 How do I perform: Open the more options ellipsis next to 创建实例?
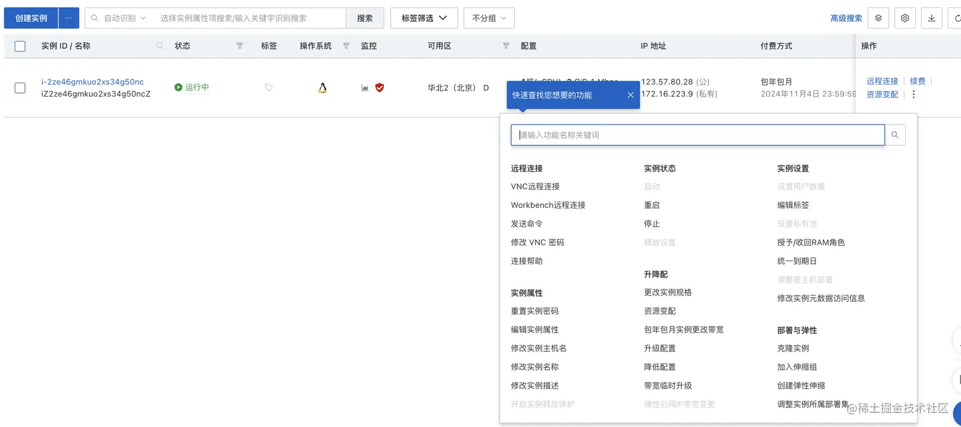click(x=69, y=18)
